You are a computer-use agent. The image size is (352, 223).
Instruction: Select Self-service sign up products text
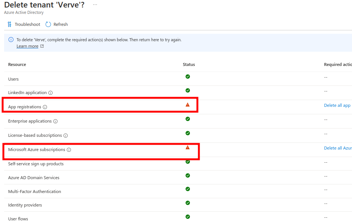point(36,164)
